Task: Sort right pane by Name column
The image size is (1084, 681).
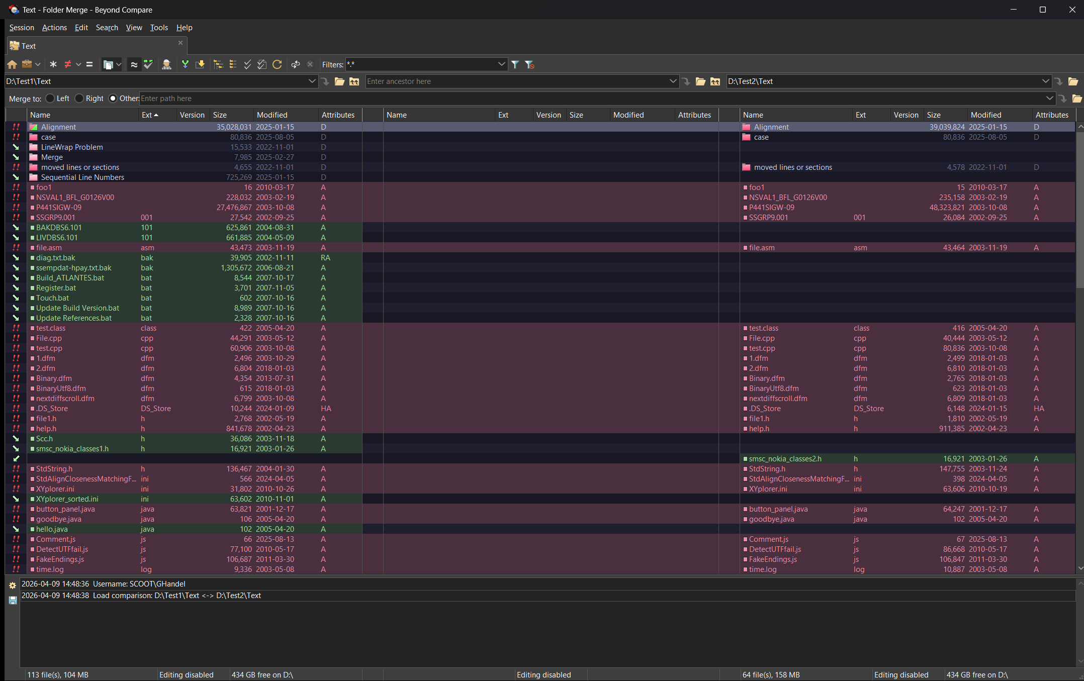Action: click(x=796, y=115)
